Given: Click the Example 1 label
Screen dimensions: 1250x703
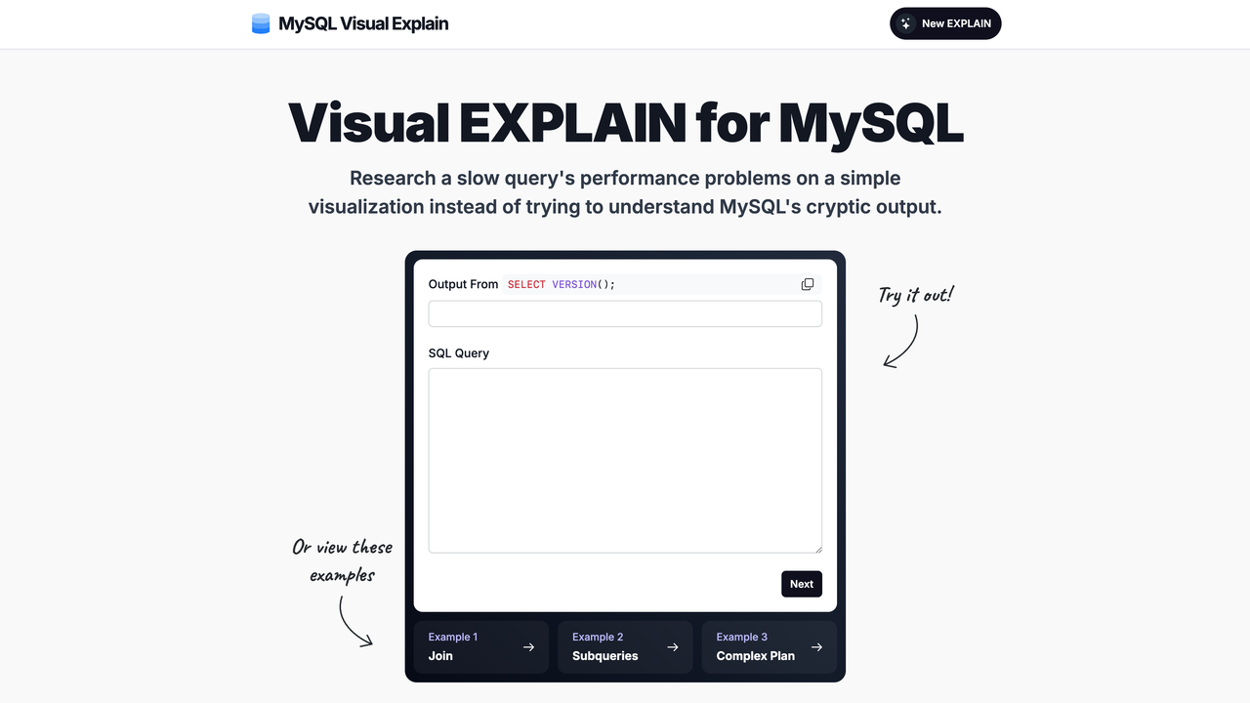Looking at the screenshot, I should [x=453, y=637].
